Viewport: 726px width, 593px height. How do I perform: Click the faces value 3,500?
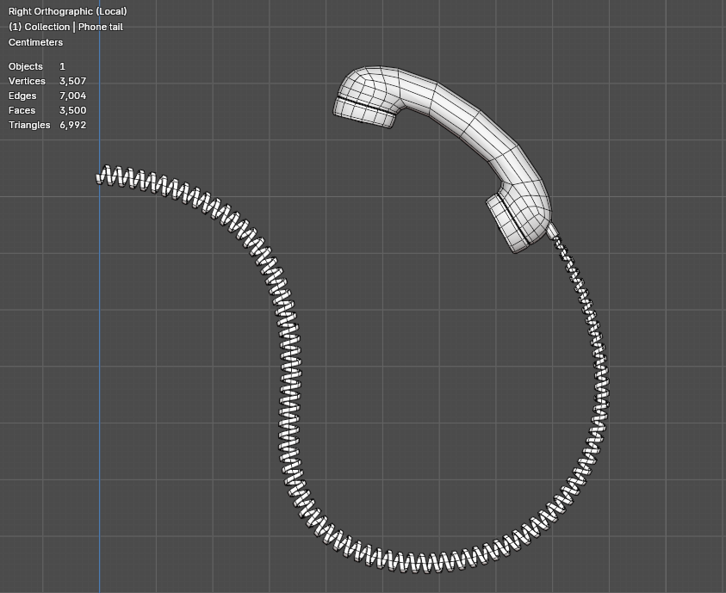72,110
